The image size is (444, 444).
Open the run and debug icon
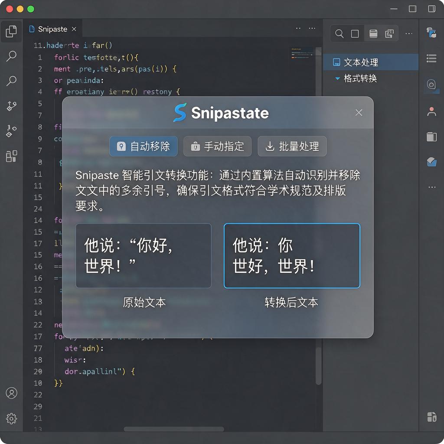[x=11, y=131]
